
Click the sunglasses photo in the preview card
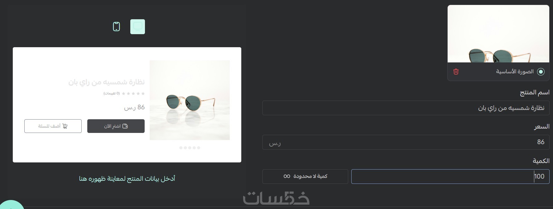[x=190, y=100]
